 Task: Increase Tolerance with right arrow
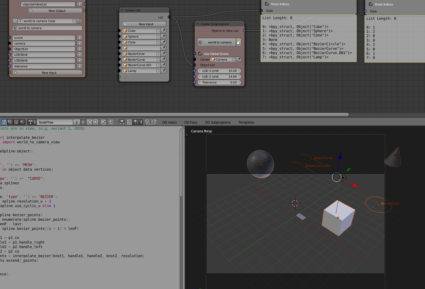click(239, 82)
